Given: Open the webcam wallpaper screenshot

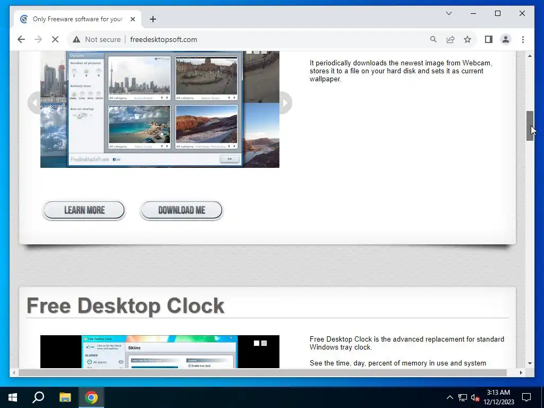Looking at the screenshot, I should tap(160, 109).
